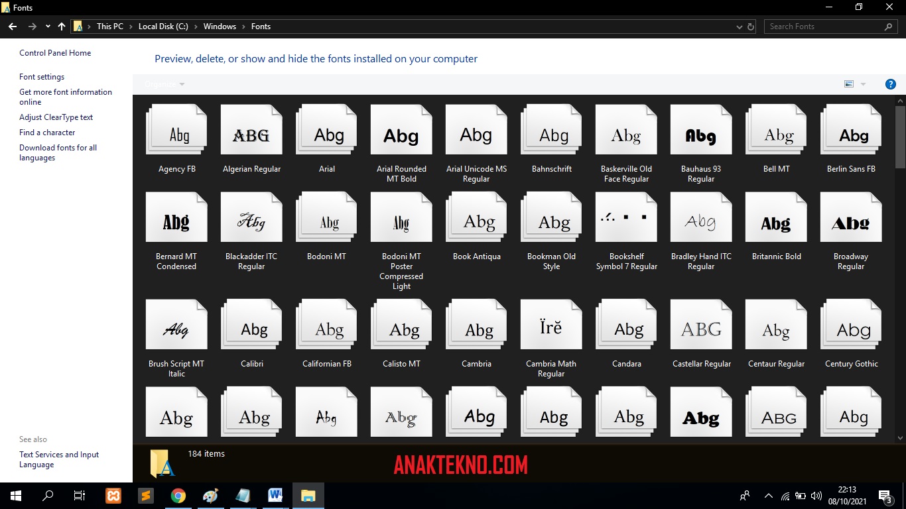The height and width of the screenshot is (509, 906).
Task: Select Bradley Hand ITC Regular icon
Action: click(x=701, y=217)
